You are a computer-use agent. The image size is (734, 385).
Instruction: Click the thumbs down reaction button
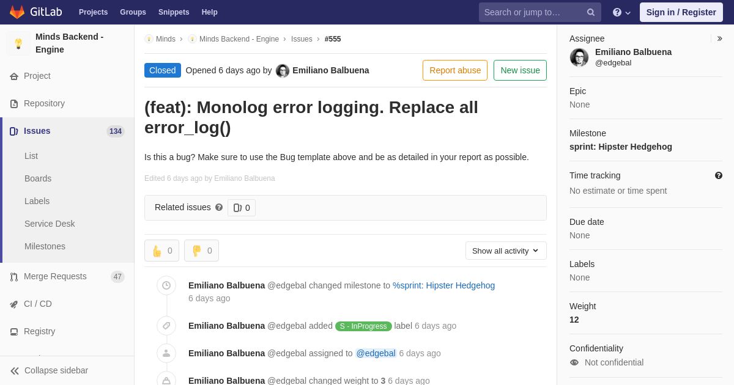(201, 251)
